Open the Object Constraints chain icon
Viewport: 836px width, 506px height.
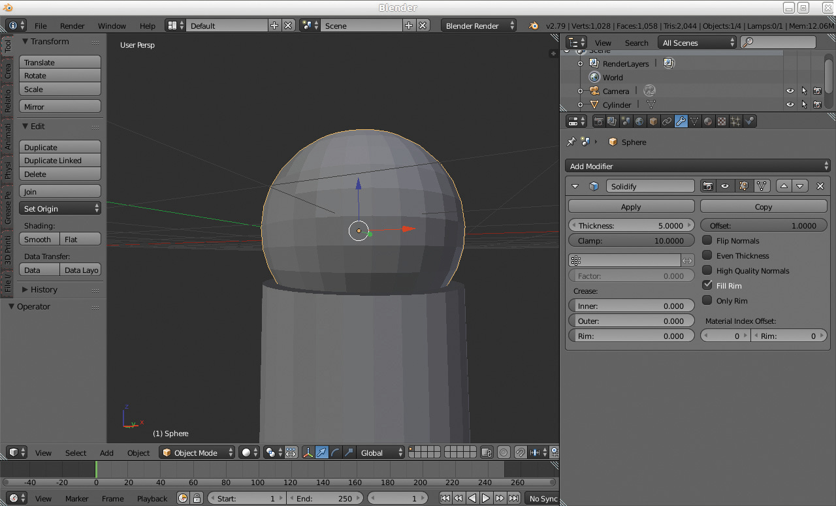[667, 121]
